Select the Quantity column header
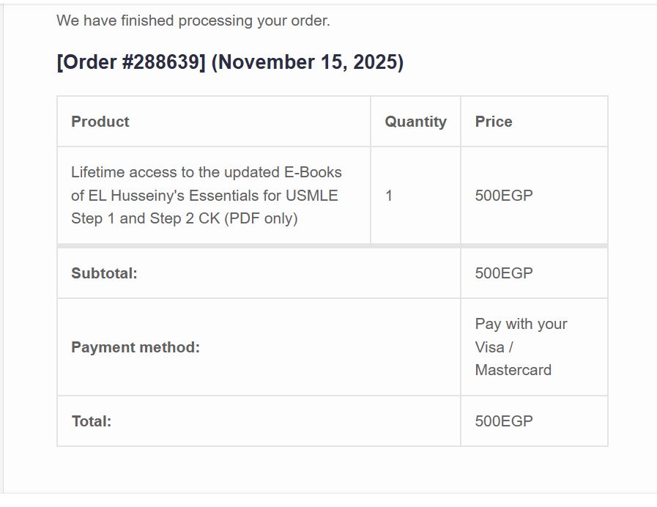This screenshot has width=657, height=507. click(x=415, y=122)
